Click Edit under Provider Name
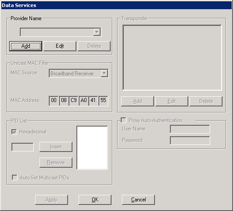 tap(60, 46)
